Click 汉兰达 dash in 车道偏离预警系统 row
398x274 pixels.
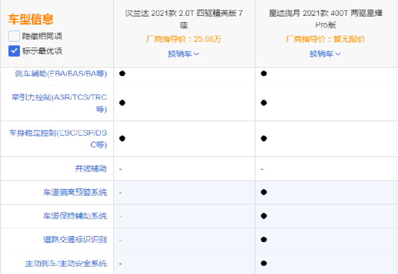click(121, 193)
